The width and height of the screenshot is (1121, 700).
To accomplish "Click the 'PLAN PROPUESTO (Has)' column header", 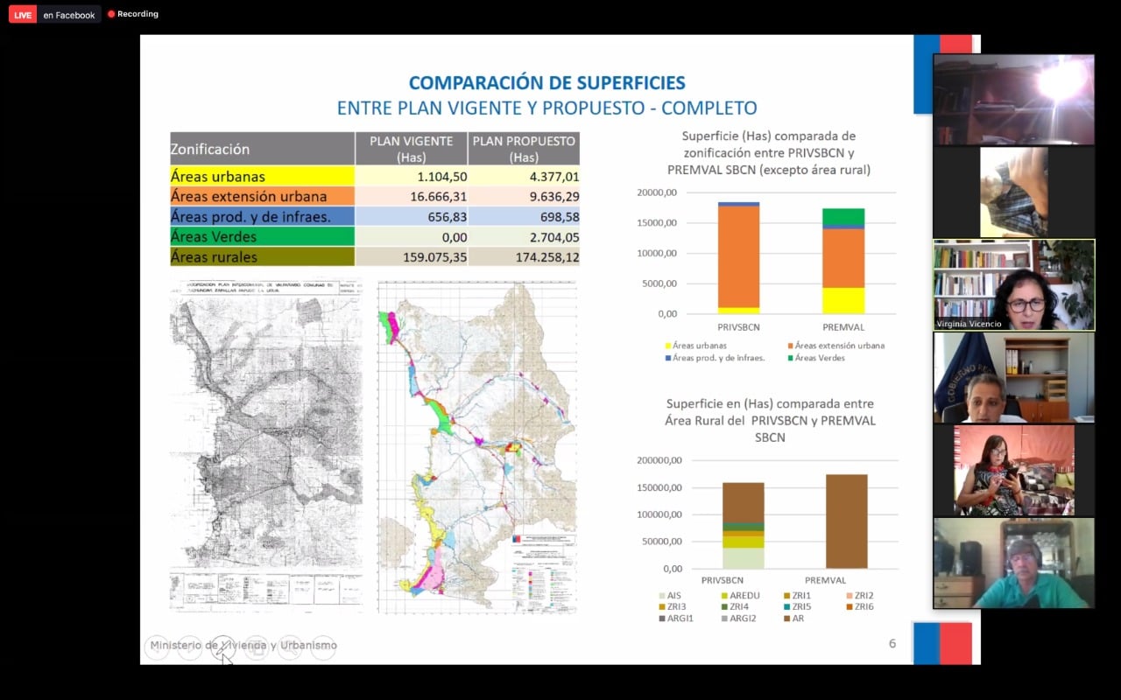I will (x=524, y=149).
